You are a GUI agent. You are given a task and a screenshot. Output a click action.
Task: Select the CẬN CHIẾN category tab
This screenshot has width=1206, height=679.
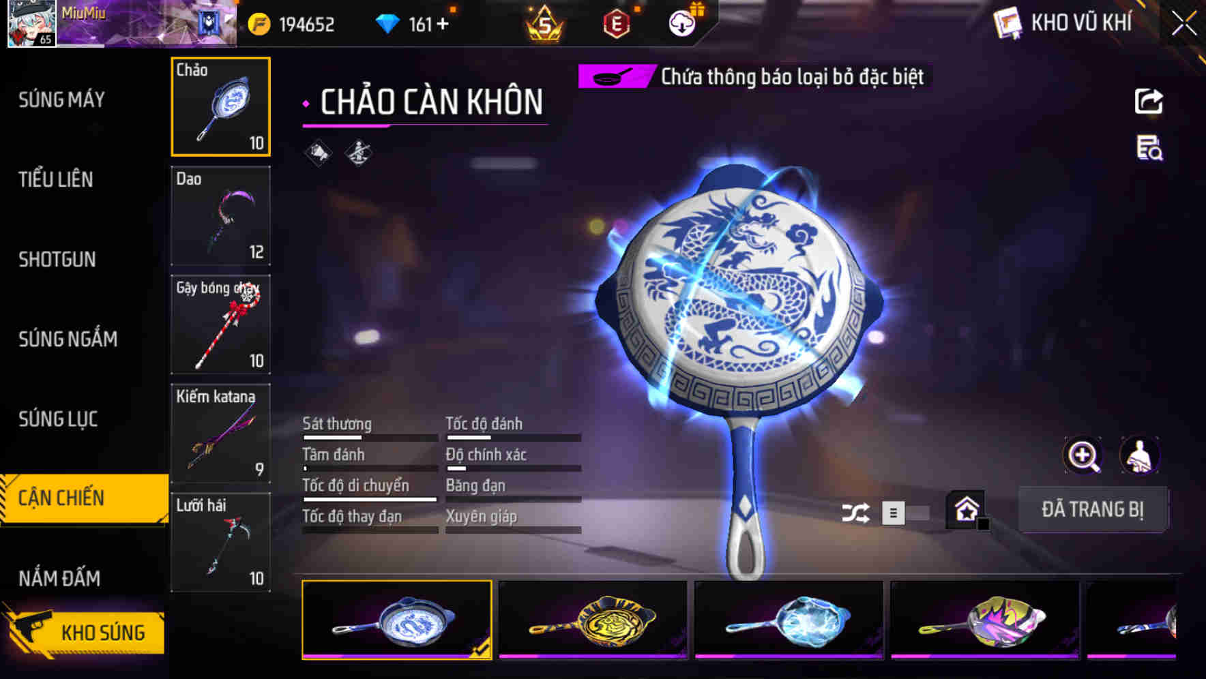84,498
